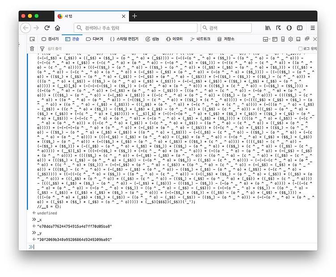Open split console layout dropdown
Screen dimensions: 336x277
click(x=267, y=39)
